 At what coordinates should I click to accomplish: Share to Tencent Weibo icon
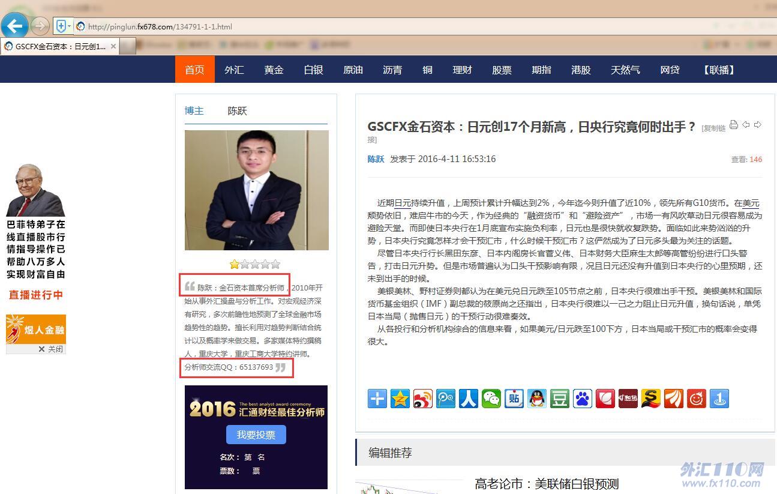click(x=446, y=399)
